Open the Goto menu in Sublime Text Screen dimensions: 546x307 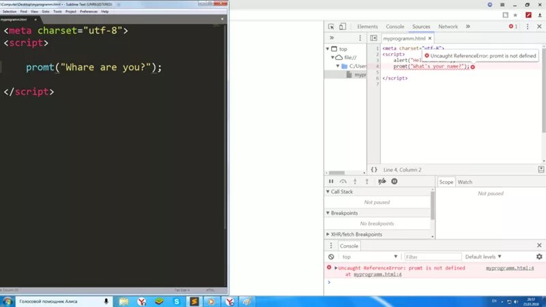(x=46, y=12)
